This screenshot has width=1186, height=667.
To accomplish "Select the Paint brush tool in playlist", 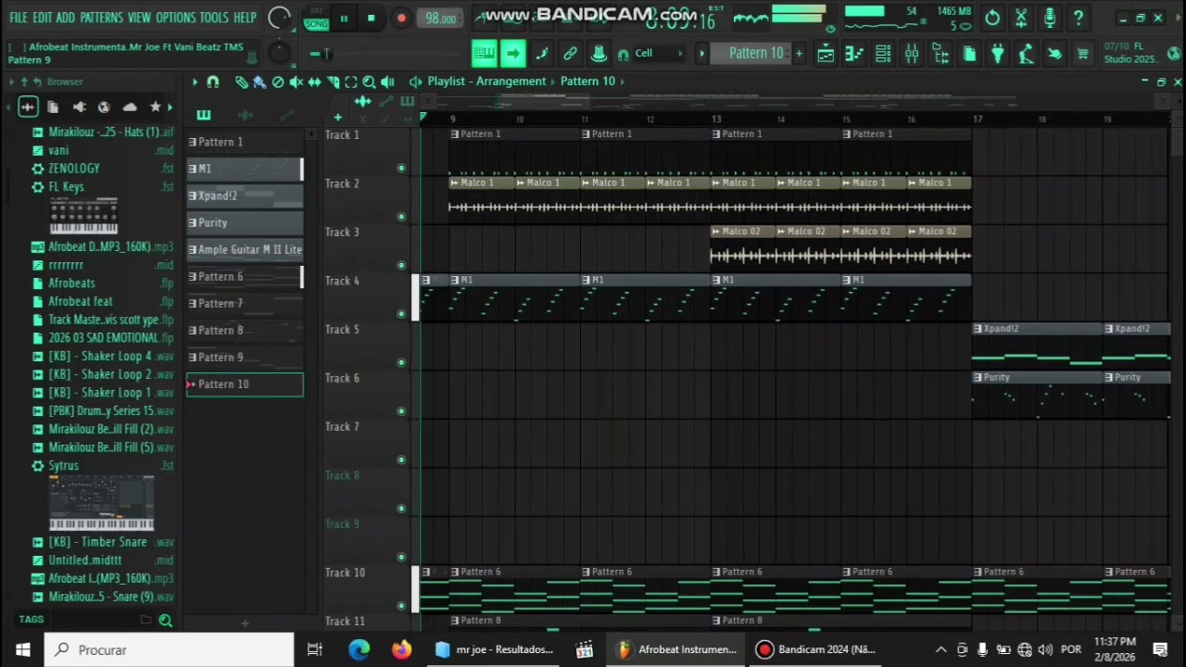I will [259, 82].
